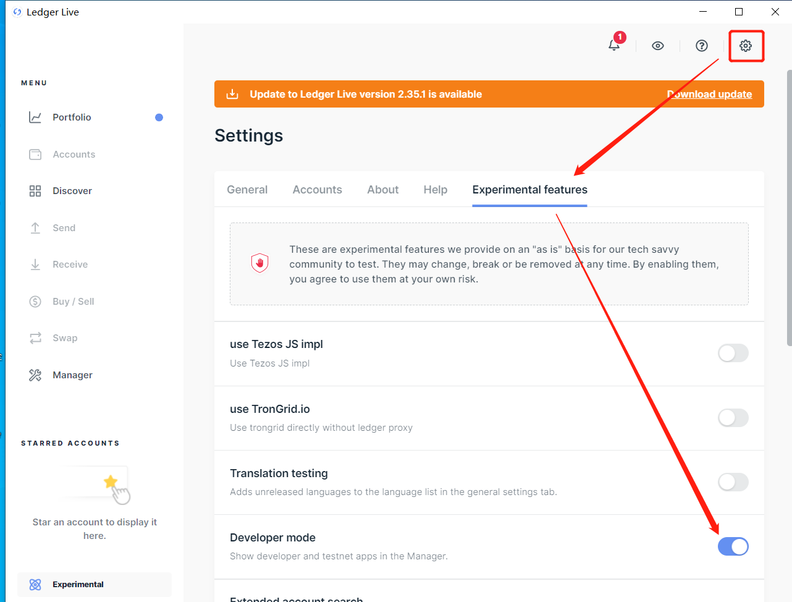Viewport: 792px width, 602px height.
Task: Click the 'Translation testing' title
Action: tap(279, 473)
